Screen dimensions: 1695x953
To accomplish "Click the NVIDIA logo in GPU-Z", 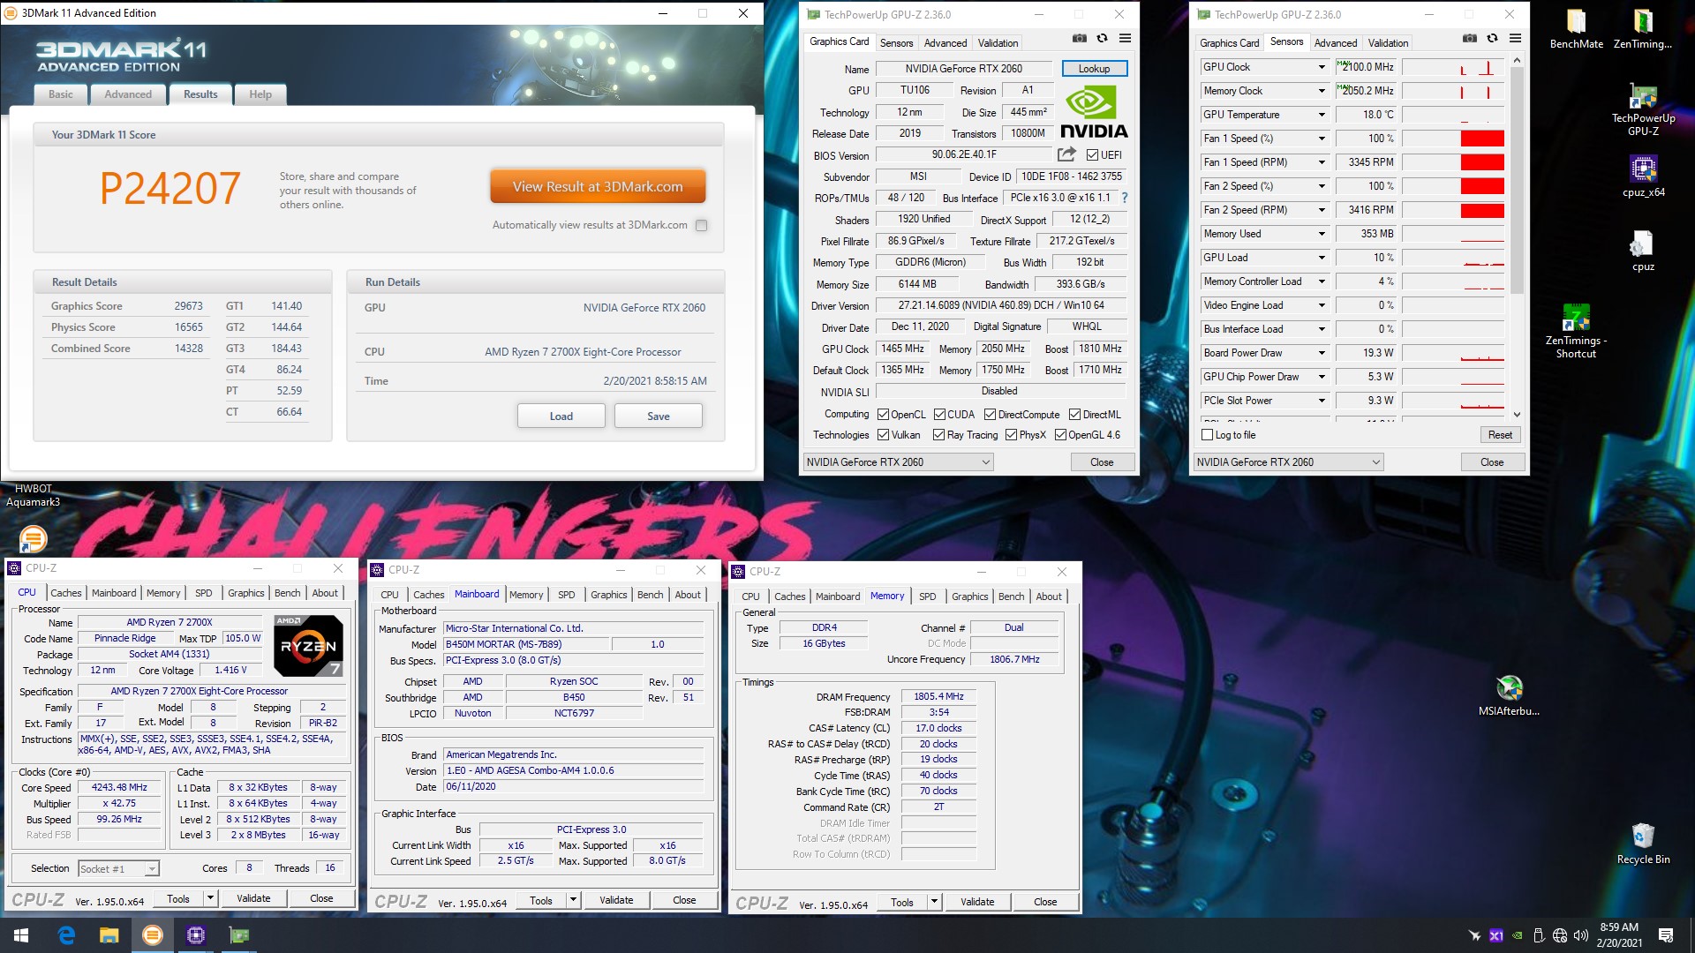I will 1094,112.
